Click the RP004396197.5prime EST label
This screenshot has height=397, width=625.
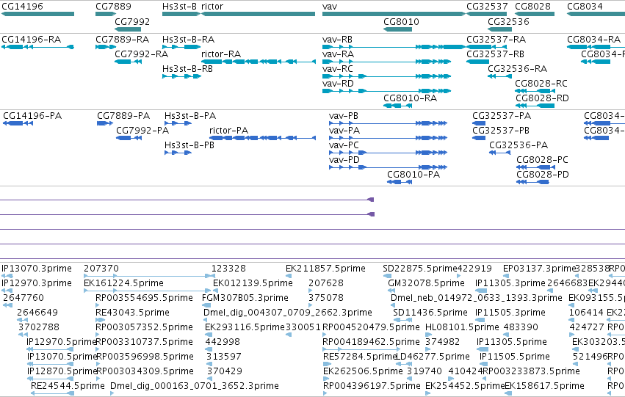click(x=372, y=386)
